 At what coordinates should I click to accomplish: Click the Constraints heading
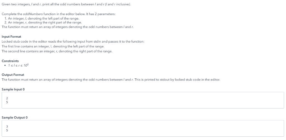tap(10, 61)
